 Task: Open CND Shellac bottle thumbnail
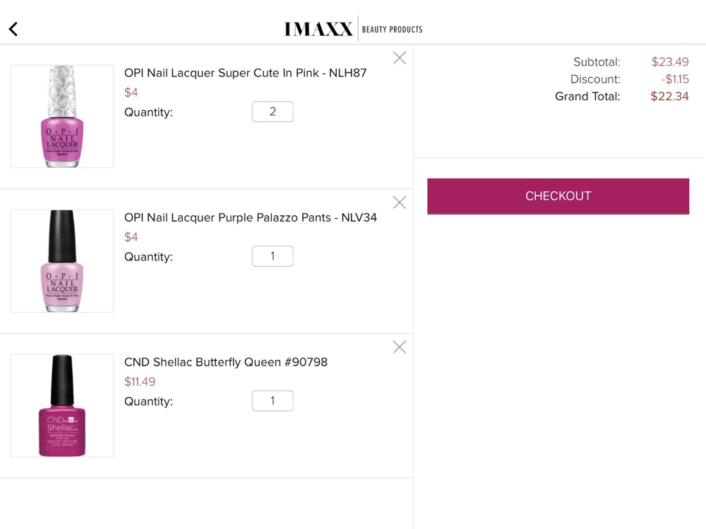[x=62, y=406]
